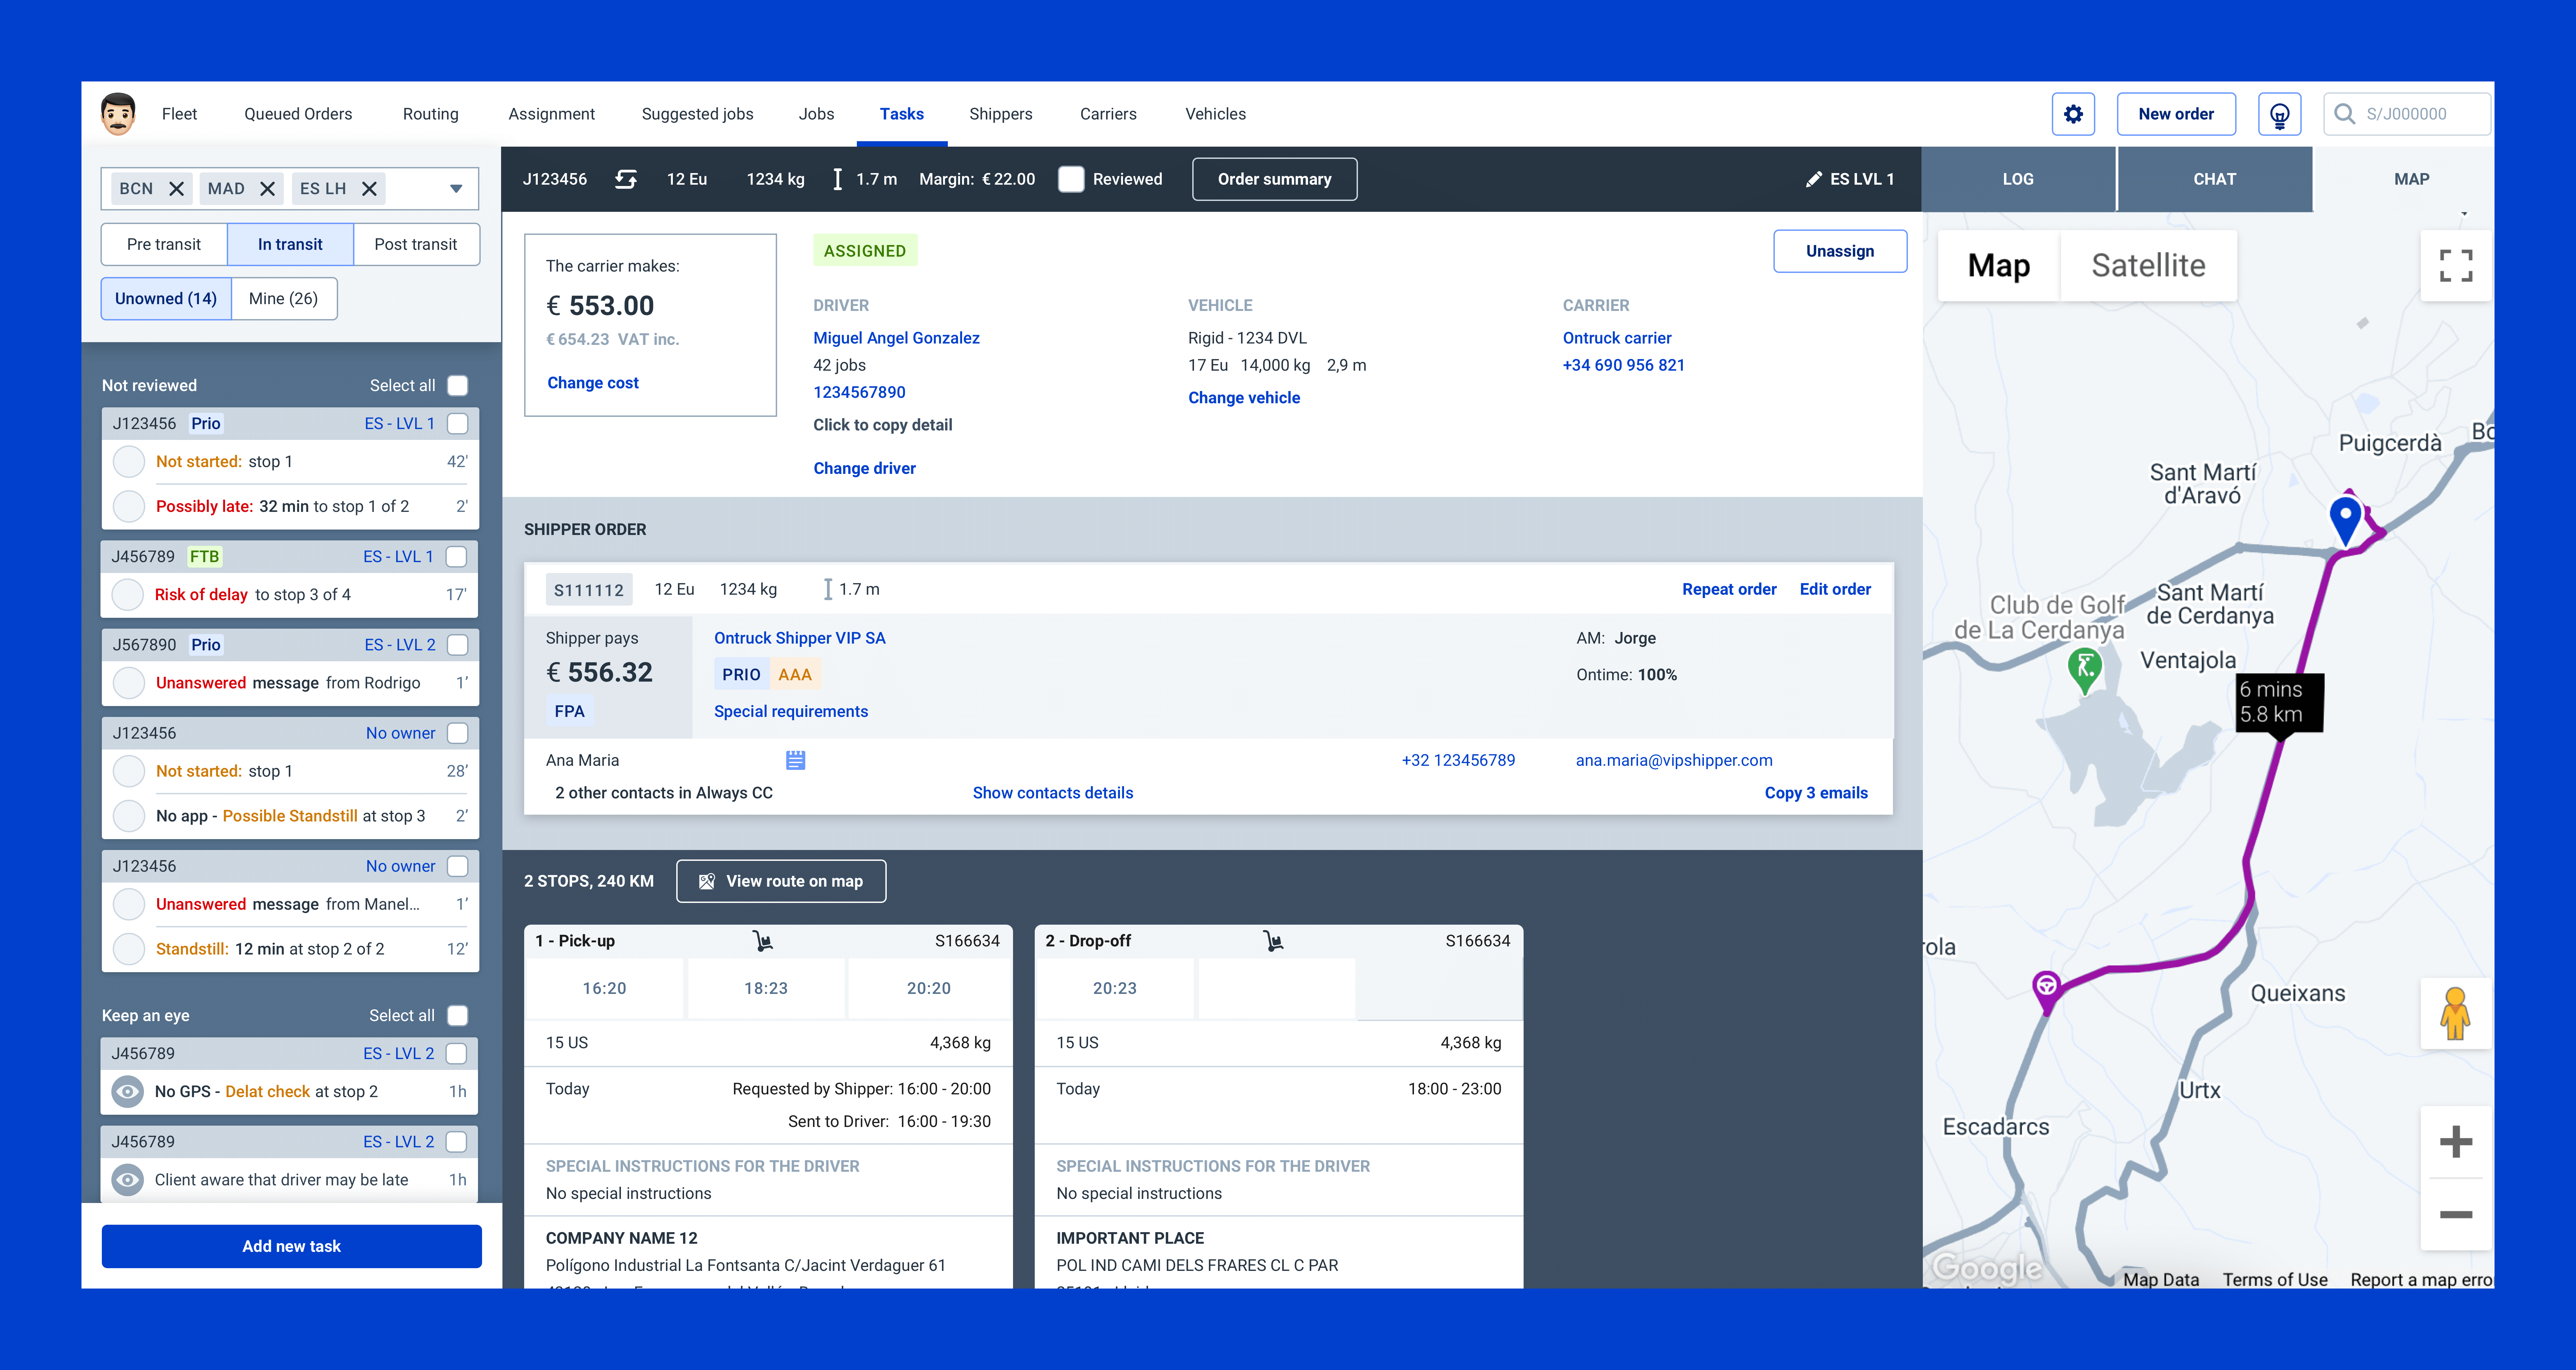Click the New order button
2576x1370 pixels.
[x=2176, y=114]
